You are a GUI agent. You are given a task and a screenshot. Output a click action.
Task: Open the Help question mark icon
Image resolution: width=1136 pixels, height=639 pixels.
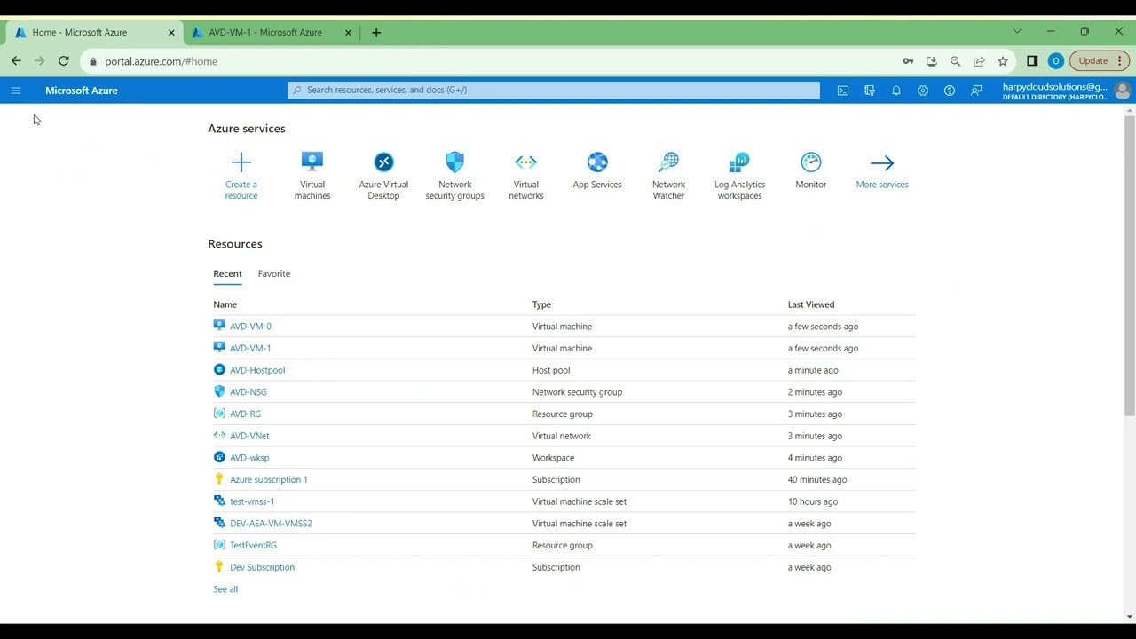[950, 91]
